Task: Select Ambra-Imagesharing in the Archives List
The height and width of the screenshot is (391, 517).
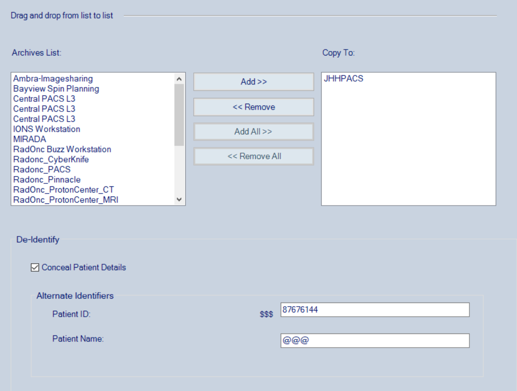Action: point(53,79)
